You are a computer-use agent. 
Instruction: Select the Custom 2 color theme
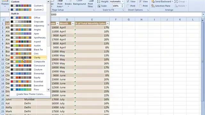(29, 10)
